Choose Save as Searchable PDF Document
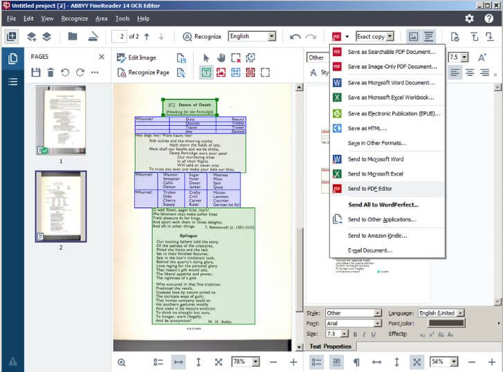The height and width of the screenshot is (372, 503). pyautogui.click(x=387, y=52)
